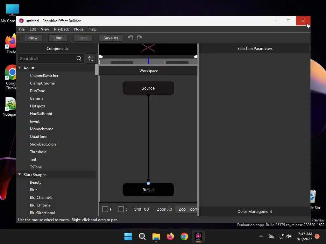Click the search magnifier icon in Components
This screenshot has width=326, height=244.
(x=79, y=58)
